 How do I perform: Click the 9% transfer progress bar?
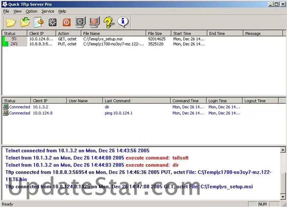click(15, 39)
